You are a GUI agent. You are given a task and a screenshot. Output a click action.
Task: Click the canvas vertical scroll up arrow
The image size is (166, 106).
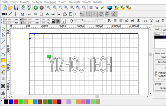[150, 30]
